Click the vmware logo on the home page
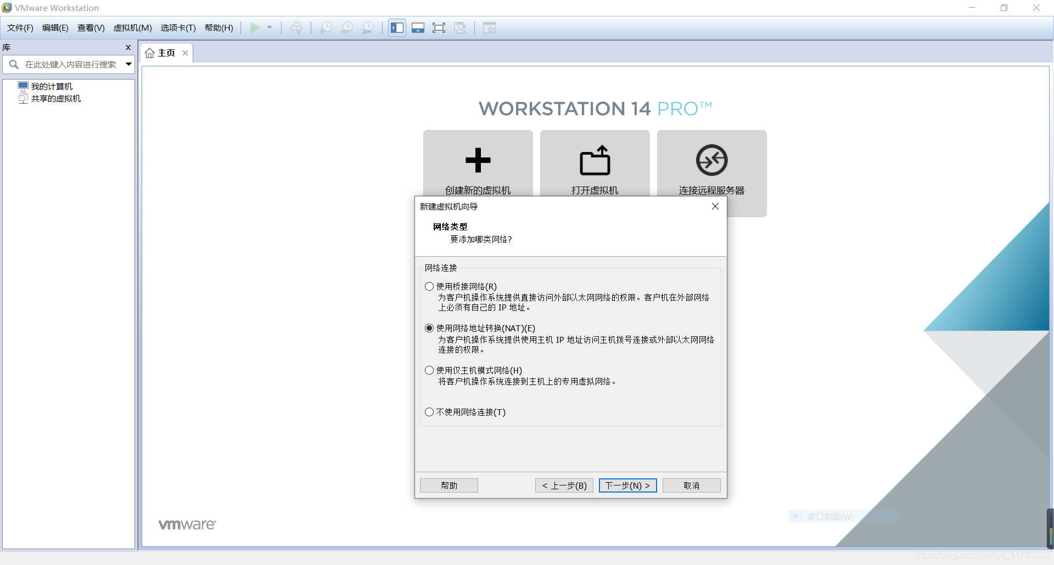This screenshot has width=1054, height=565. [187, 524]
